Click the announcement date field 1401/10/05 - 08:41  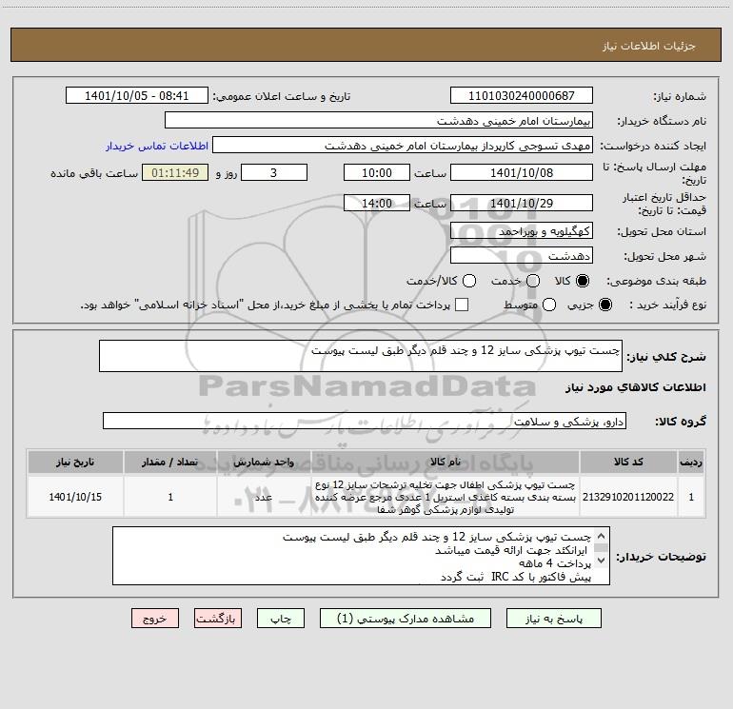136,95
